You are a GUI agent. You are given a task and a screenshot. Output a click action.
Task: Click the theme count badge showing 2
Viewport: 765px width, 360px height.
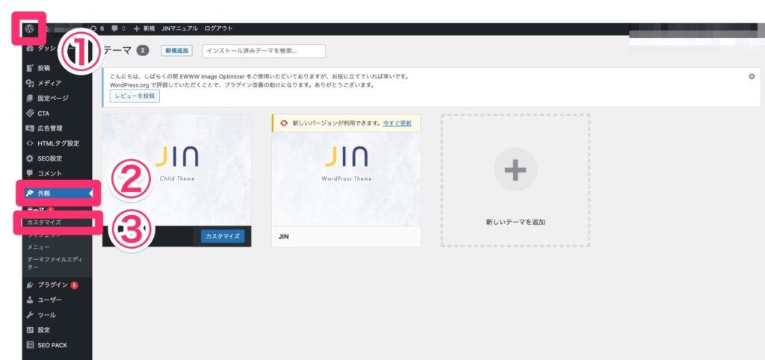pyautogui.click(x=143, y=50)
